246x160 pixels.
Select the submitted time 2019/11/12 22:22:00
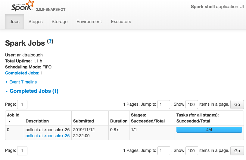[x=84, y=133]
